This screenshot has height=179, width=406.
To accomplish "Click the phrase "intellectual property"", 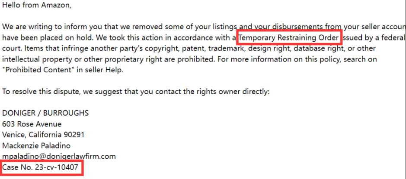I will [x=37, y=59].
